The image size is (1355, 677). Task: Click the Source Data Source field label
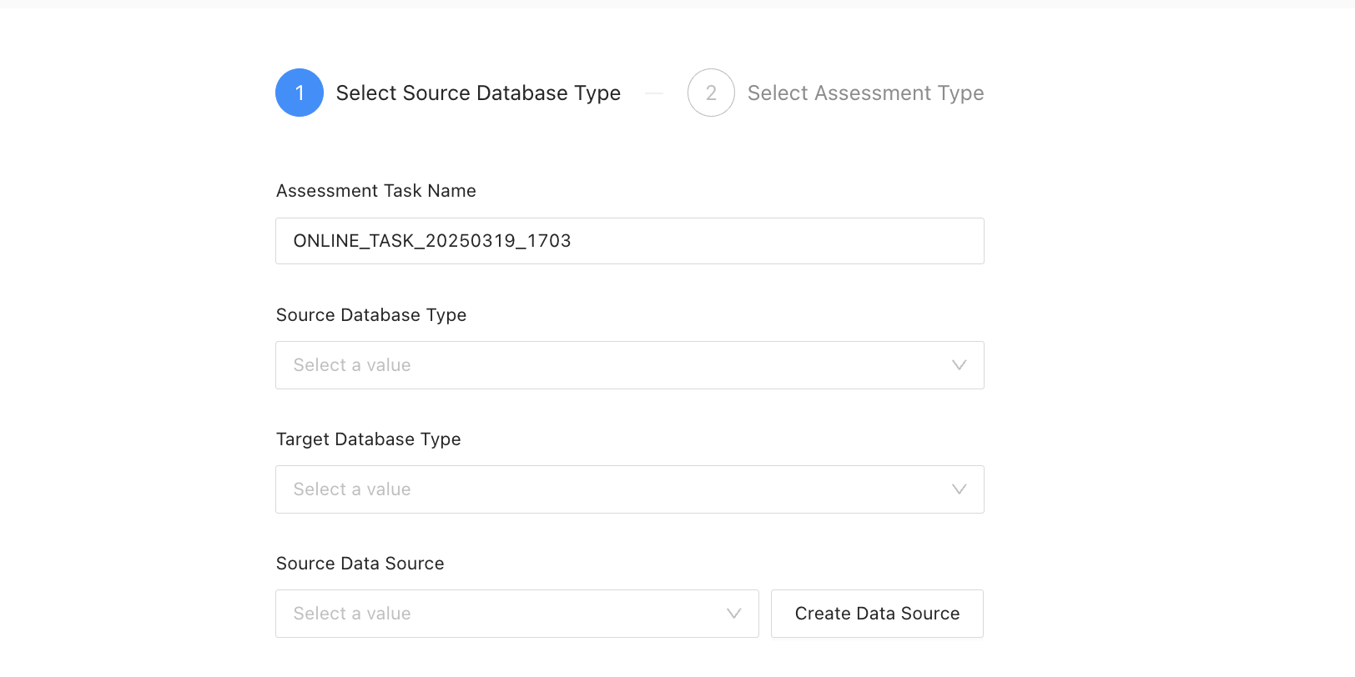click(360, 564)
